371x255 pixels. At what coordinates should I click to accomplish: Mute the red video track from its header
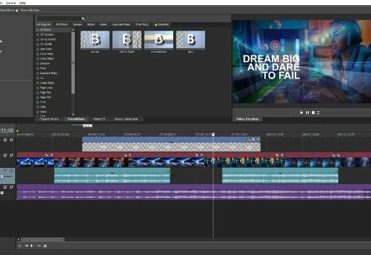pyautogui.click(x=5, y=155)
